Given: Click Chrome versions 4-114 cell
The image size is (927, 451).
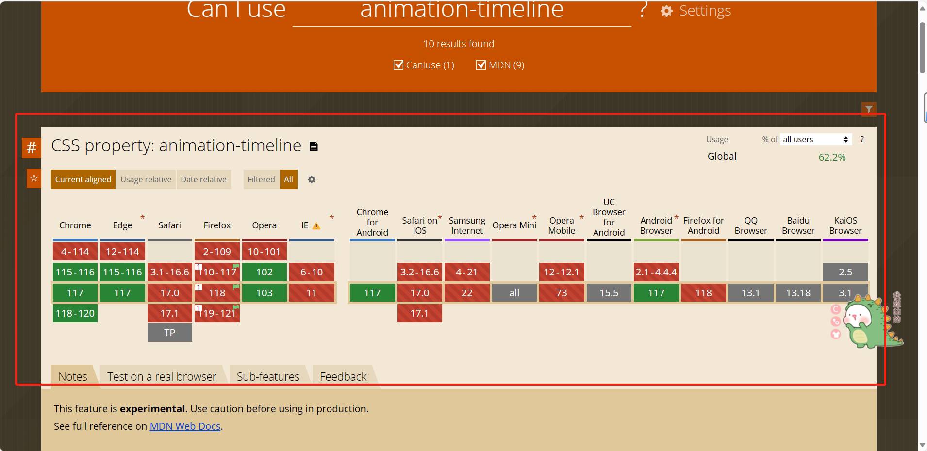Looking at the screenshot, I should pos(75,252).
